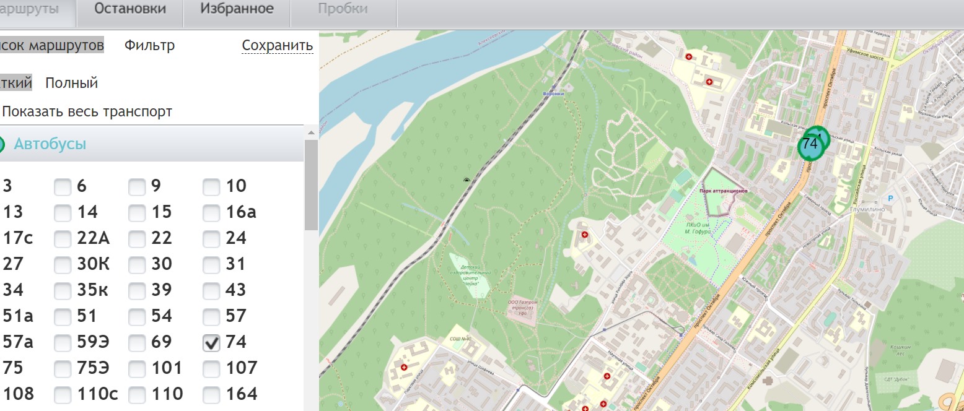Enable the route 9 checkbox
Screen dimensions: 964x411
coord(137,186)
